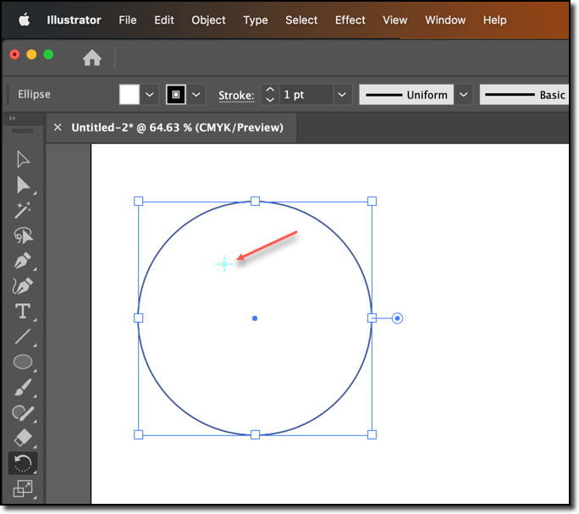579x514 pixels.
Task: Click the right-middle bounding box handle
Action: (x=372, y=318)
